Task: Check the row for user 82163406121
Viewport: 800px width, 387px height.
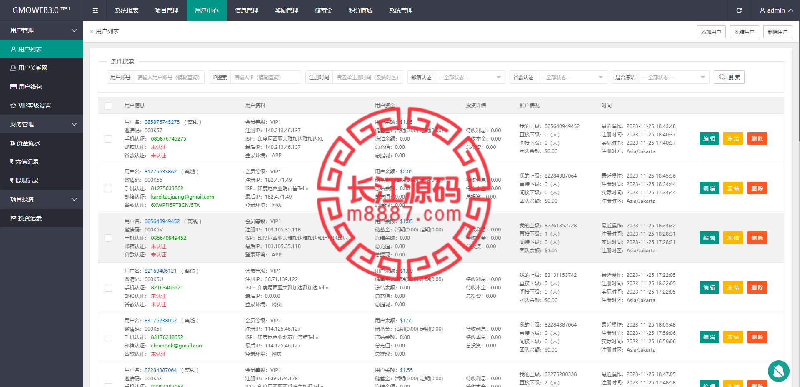Action: [108, 288]
